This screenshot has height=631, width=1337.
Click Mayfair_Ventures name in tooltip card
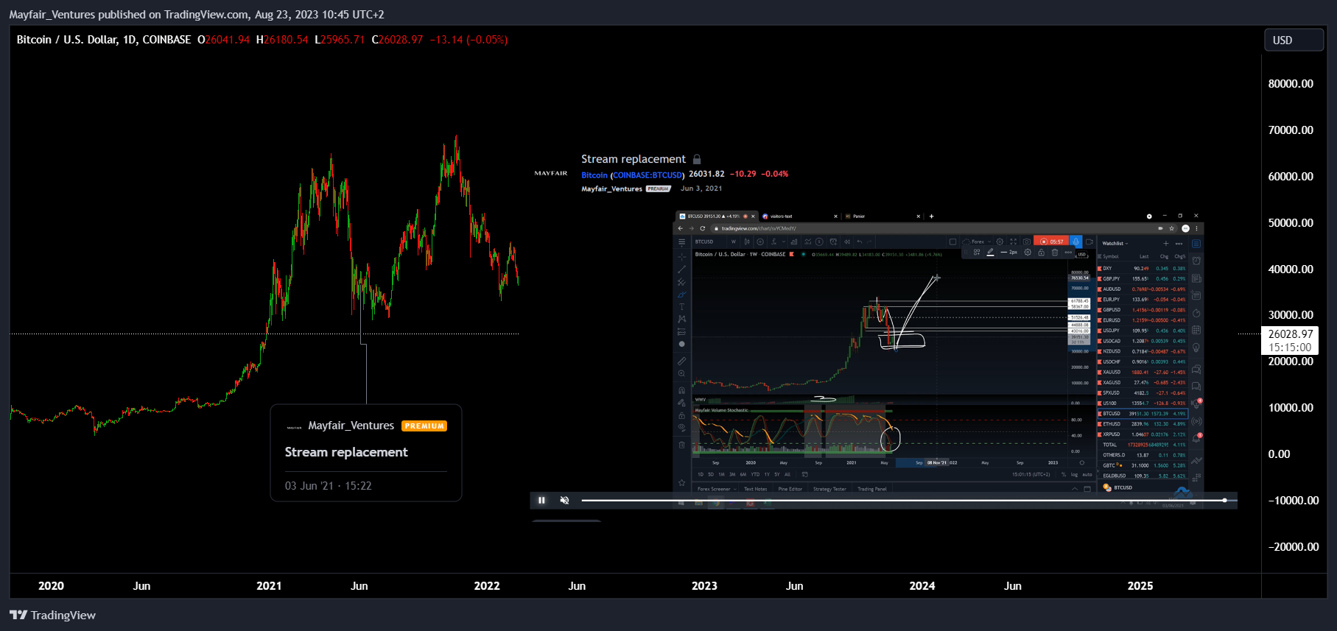(351, 426)
